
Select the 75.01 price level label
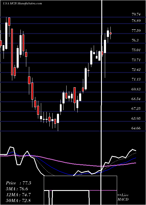coord(136,50)
